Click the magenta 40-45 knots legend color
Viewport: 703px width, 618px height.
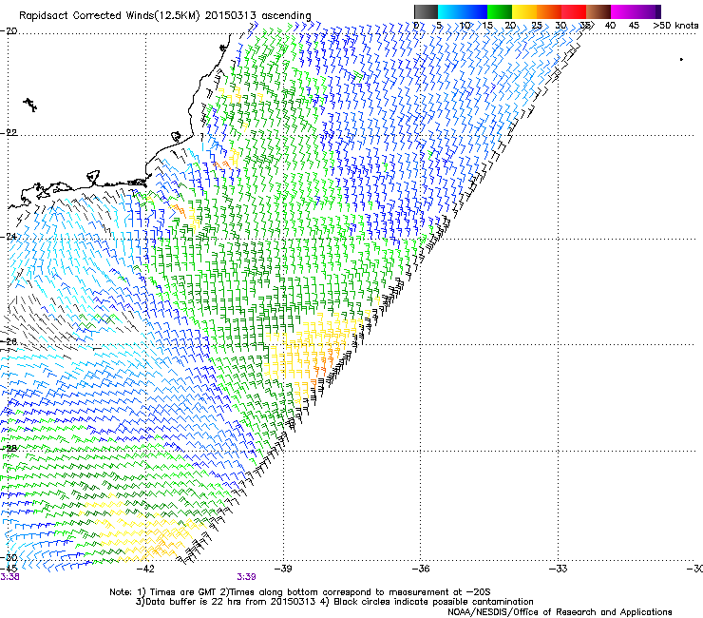[623, 11]
